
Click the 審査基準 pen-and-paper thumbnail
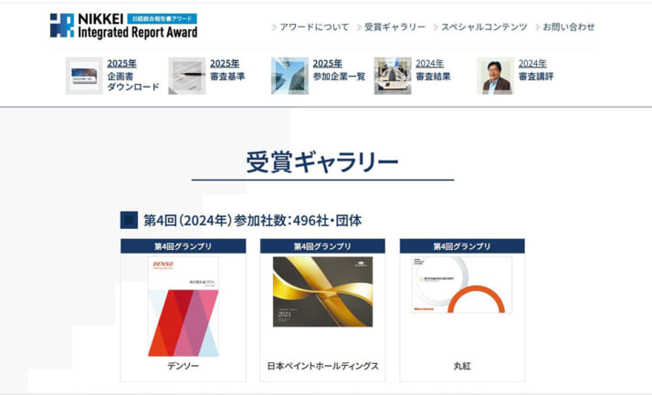point(186,76)
